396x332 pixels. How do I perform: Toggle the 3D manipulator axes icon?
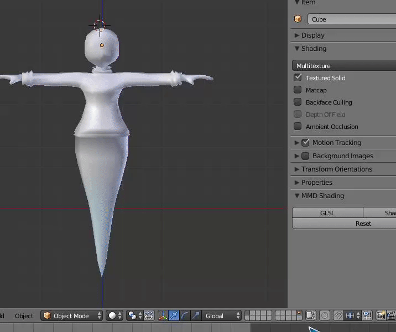click(x=163, y=315)
